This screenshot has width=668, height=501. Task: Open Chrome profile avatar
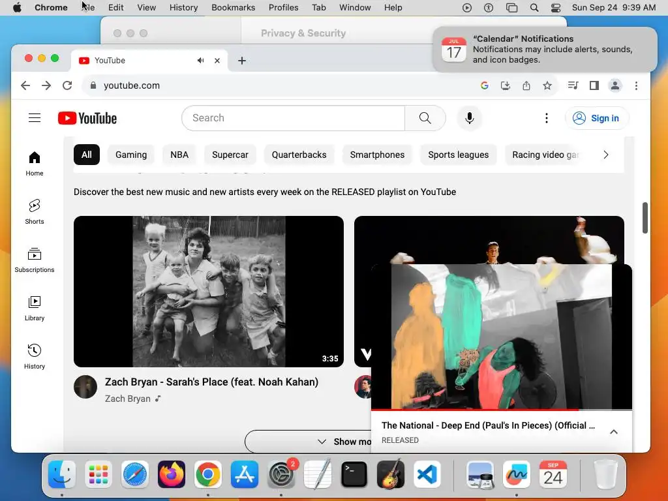pyautogui.click(x=615, y=85)
